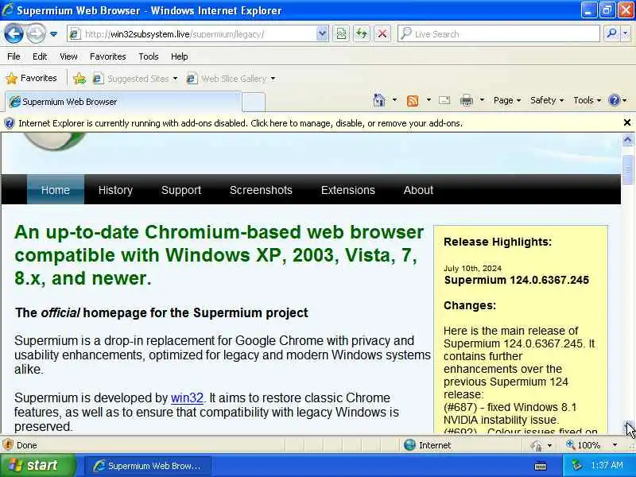Close the add-ons information bar
Viewport: 636px width, 477px height.
pos(626,122)
